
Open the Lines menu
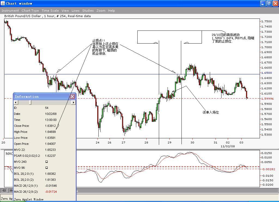tap(76, 11)
